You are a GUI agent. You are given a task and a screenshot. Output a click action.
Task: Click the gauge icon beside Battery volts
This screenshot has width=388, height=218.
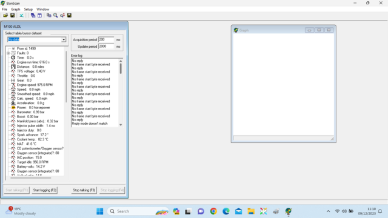(x=13, y=167)
